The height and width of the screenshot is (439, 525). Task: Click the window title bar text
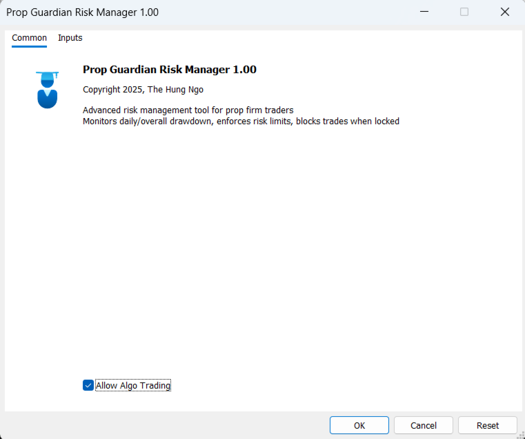[82, 12]
